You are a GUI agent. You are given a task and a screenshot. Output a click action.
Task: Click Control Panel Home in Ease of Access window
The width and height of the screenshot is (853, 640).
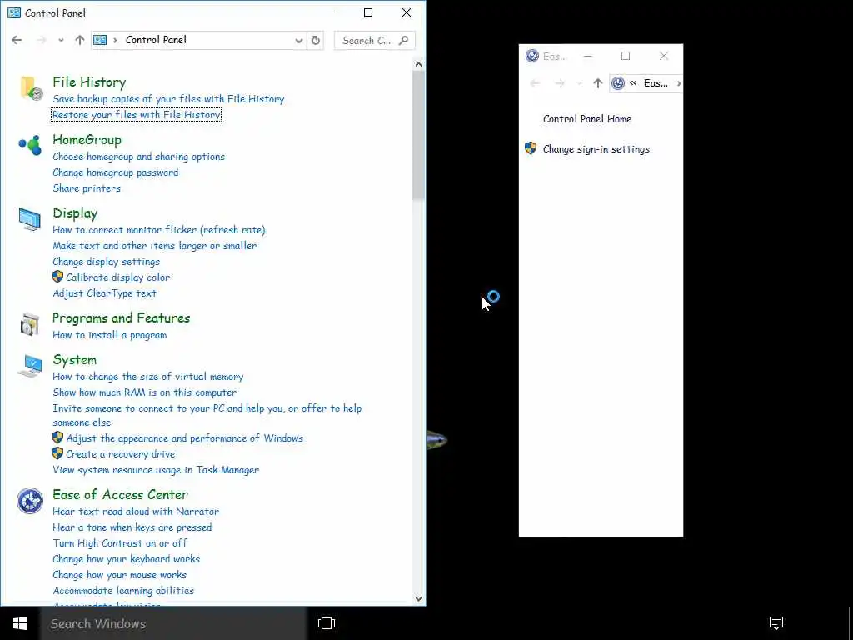pyautogui.click(x=587, y=119)
